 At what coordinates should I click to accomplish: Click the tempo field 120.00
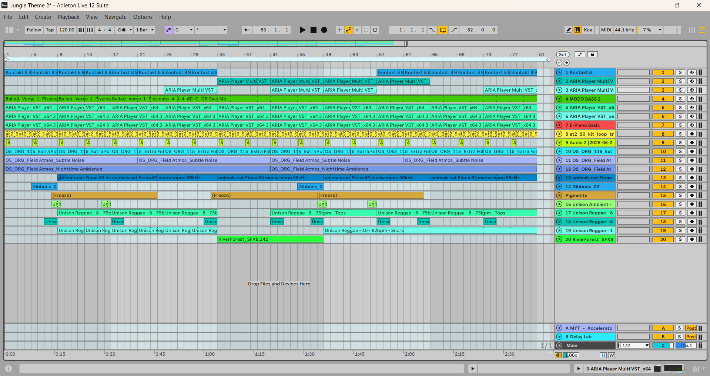(x=67, y=30)
